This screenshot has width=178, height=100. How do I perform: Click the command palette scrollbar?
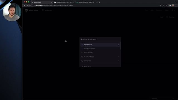pos(120,46)
